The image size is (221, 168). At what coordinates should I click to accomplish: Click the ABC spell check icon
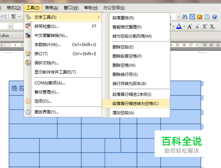(x=28, y=26)
